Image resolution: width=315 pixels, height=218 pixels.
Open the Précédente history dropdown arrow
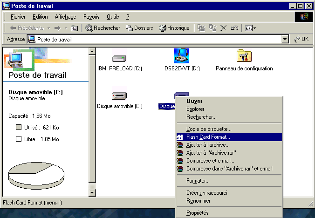pyautogui.click(x=49, y=28)
